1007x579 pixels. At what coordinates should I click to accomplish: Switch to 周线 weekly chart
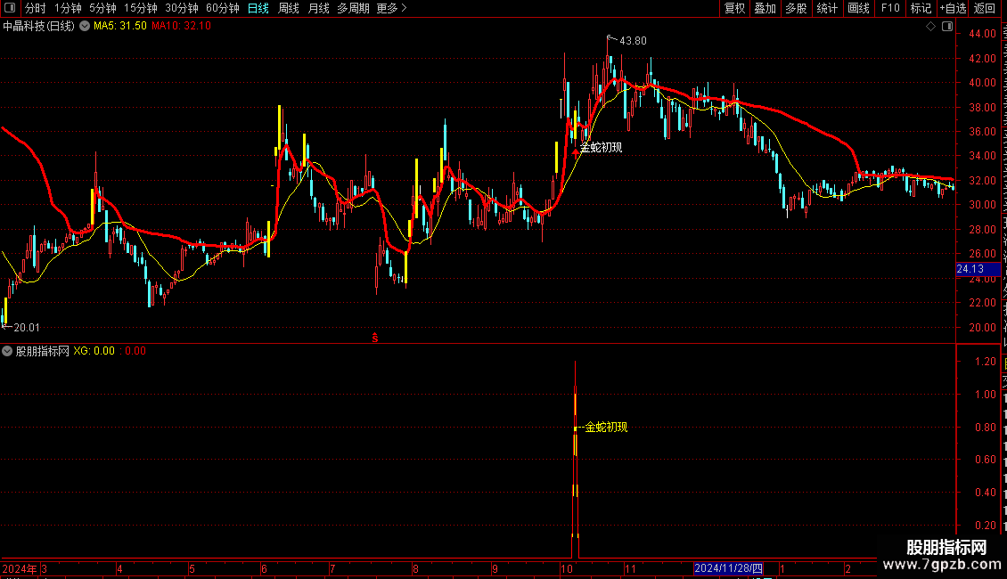289,8
